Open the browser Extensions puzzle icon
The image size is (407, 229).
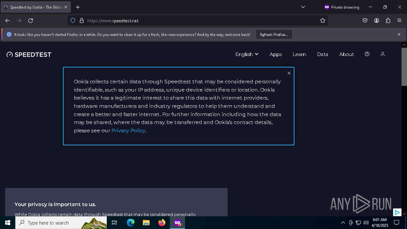point(388,21)
